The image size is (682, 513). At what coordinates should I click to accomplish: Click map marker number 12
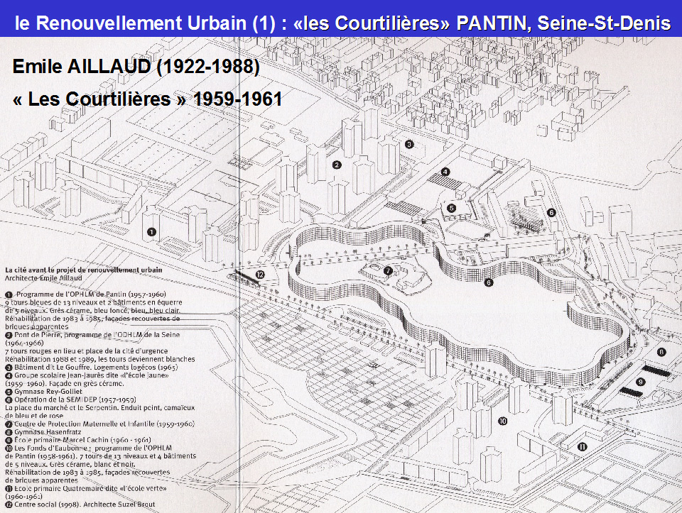(260, 274)
